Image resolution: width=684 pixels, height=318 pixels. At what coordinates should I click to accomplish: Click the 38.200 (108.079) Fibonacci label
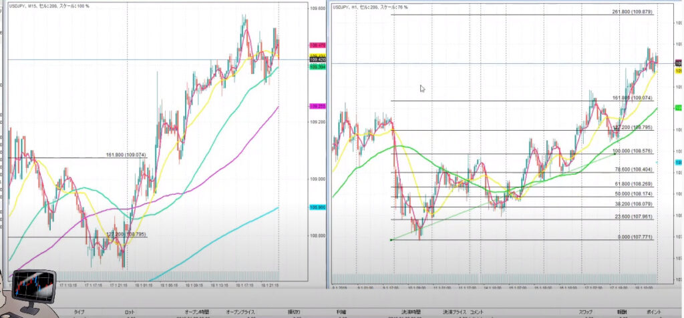click(634, 204)
